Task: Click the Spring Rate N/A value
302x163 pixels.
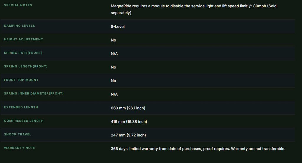Action: 114,54
